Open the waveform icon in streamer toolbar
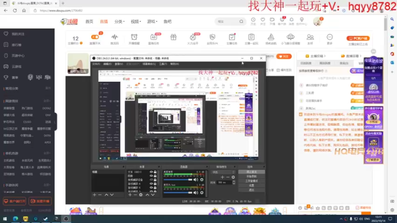This screenshot has height=223, width=397. (115, 37)
